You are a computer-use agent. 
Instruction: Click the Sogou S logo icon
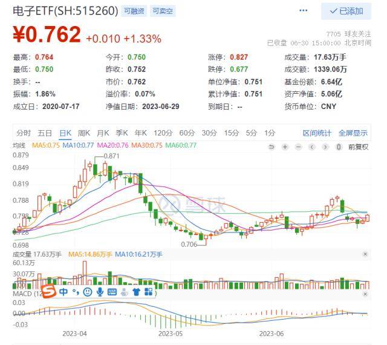(x=48, y=291)
